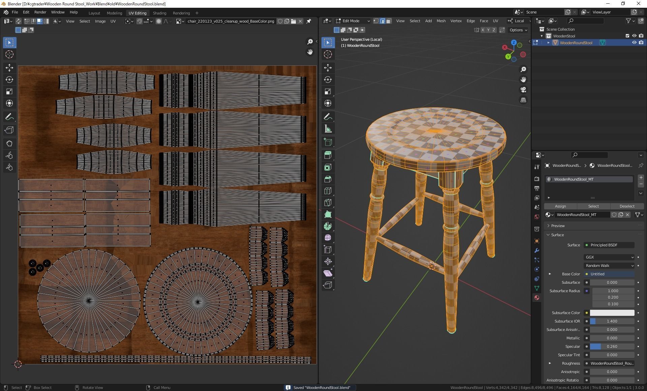Select the Edge Slide tool

[x=328, y=250]
